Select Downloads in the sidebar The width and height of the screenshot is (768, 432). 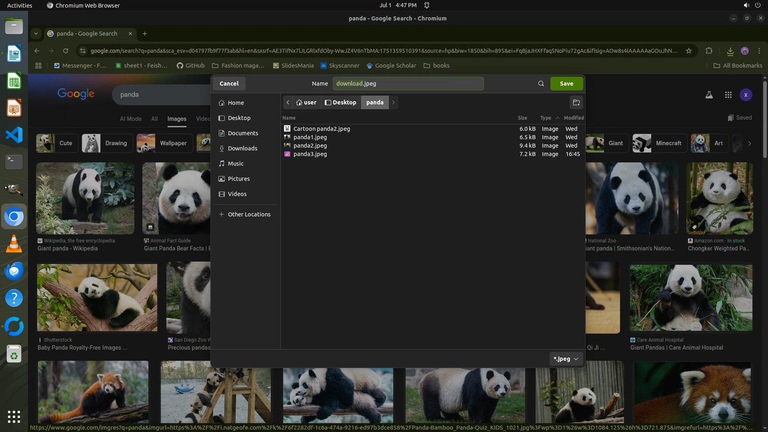point(242,148)
